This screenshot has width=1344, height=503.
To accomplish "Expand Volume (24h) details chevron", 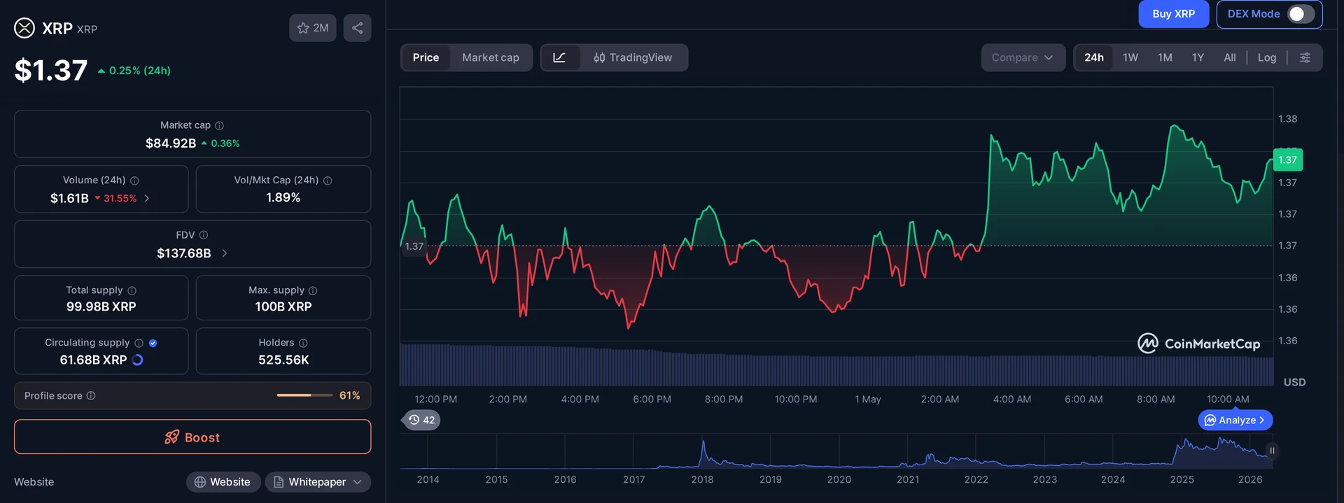I will click(146, 199).
